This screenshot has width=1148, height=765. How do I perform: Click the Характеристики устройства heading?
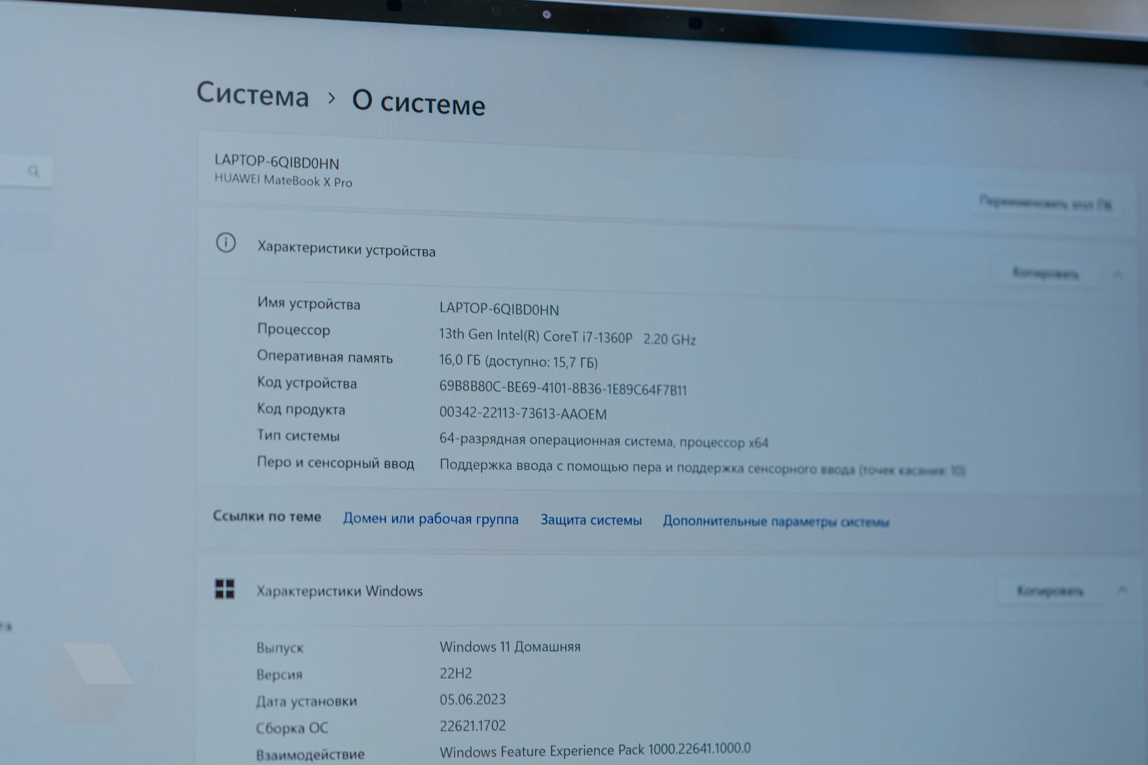point(346,249)
